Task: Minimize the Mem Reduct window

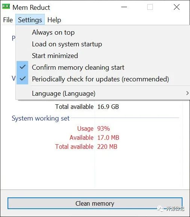Action: coord(124,7)
